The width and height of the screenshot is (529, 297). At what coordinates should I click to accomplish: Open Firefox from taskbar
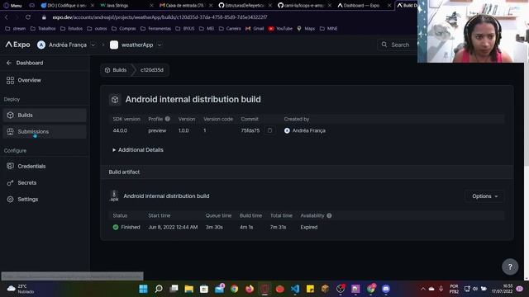pyautogui.click(x=250, y=289)
